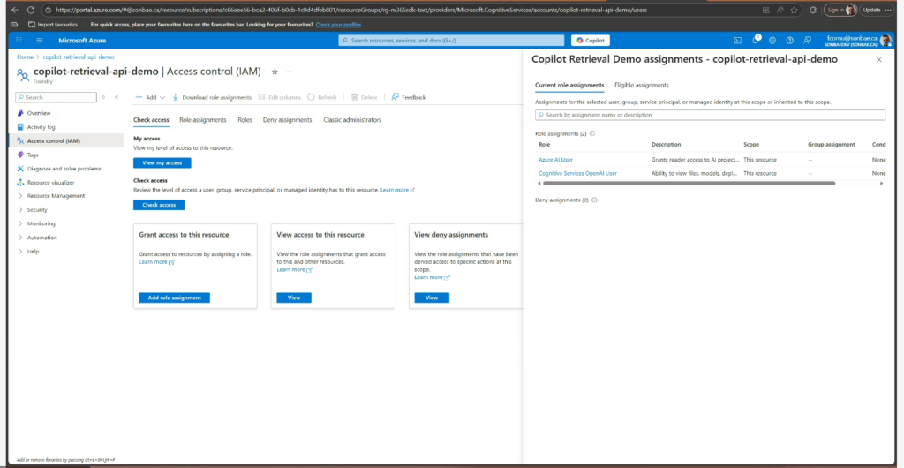Click the search by assignment name field
The width and height of the screenshot is (904, 468).
pos(710,115)
